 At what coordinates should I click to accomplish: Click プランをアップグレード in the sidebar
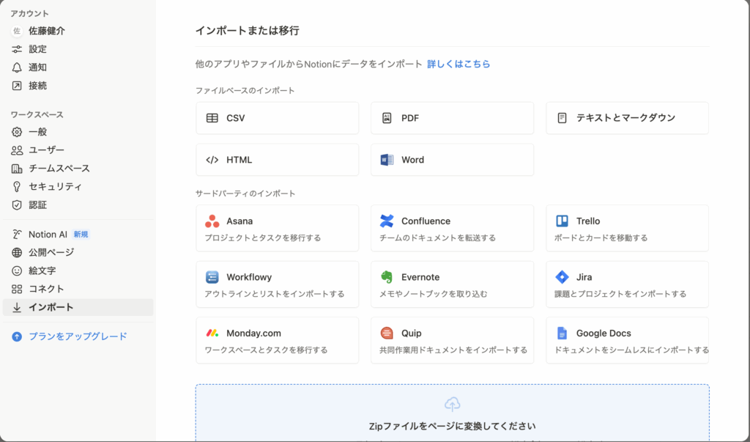click(x=78, y=336)
